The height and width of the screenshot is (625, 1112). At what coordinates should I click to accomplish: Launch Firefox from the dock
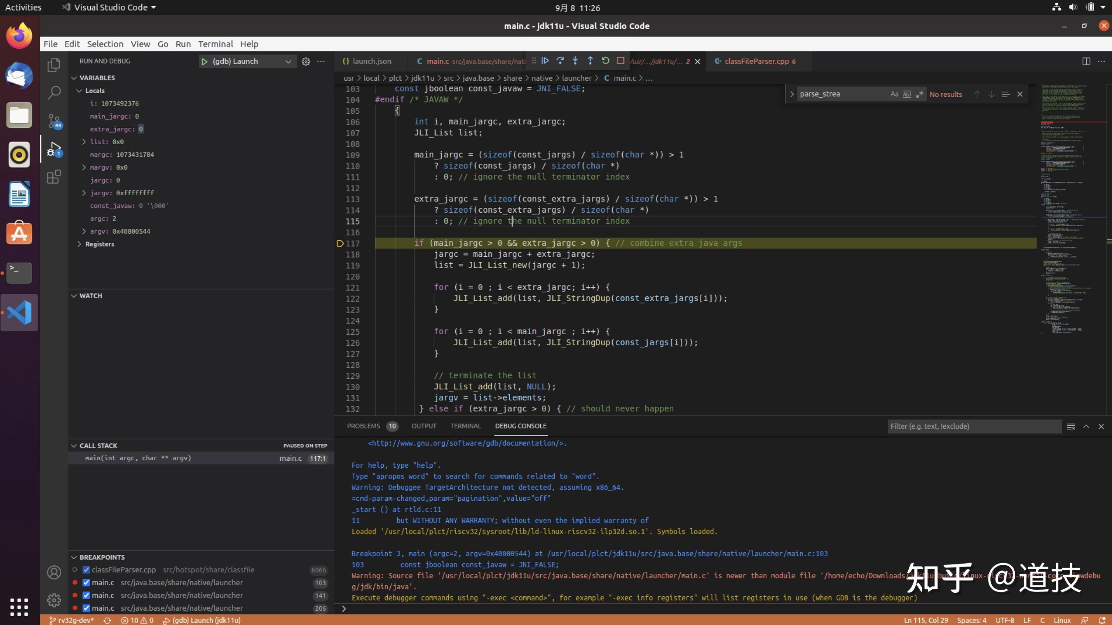(x=19, y=35)
